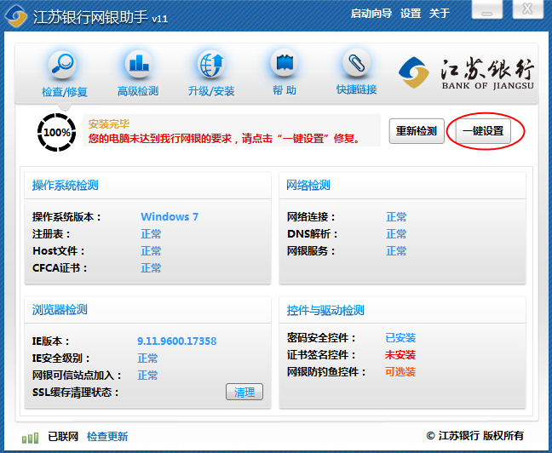Screen dimensions: 552x453
Task: Click the 证书签名控件 status 未安装
Action: pyautogui.click(x=400, y=355)
